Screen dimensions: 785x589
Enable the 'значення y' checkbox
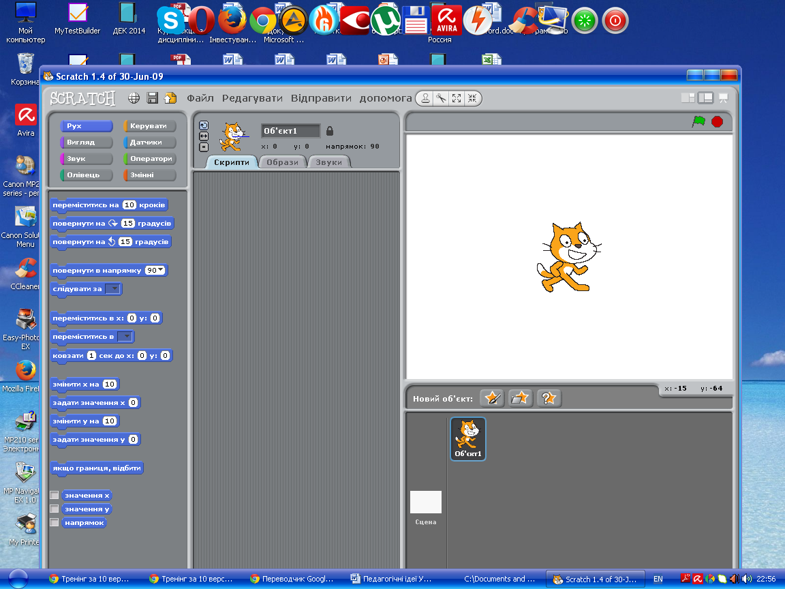55,509
